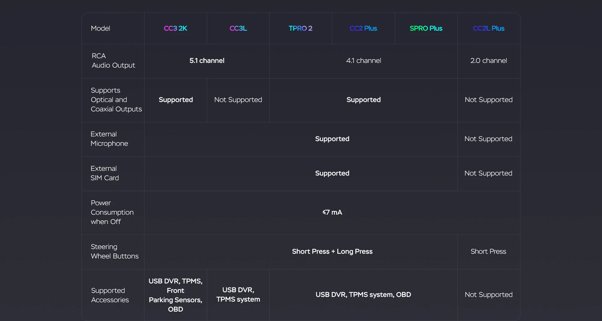Click CC3L Not Supported optical cell

pyautogui.click(x=238, y=100)
